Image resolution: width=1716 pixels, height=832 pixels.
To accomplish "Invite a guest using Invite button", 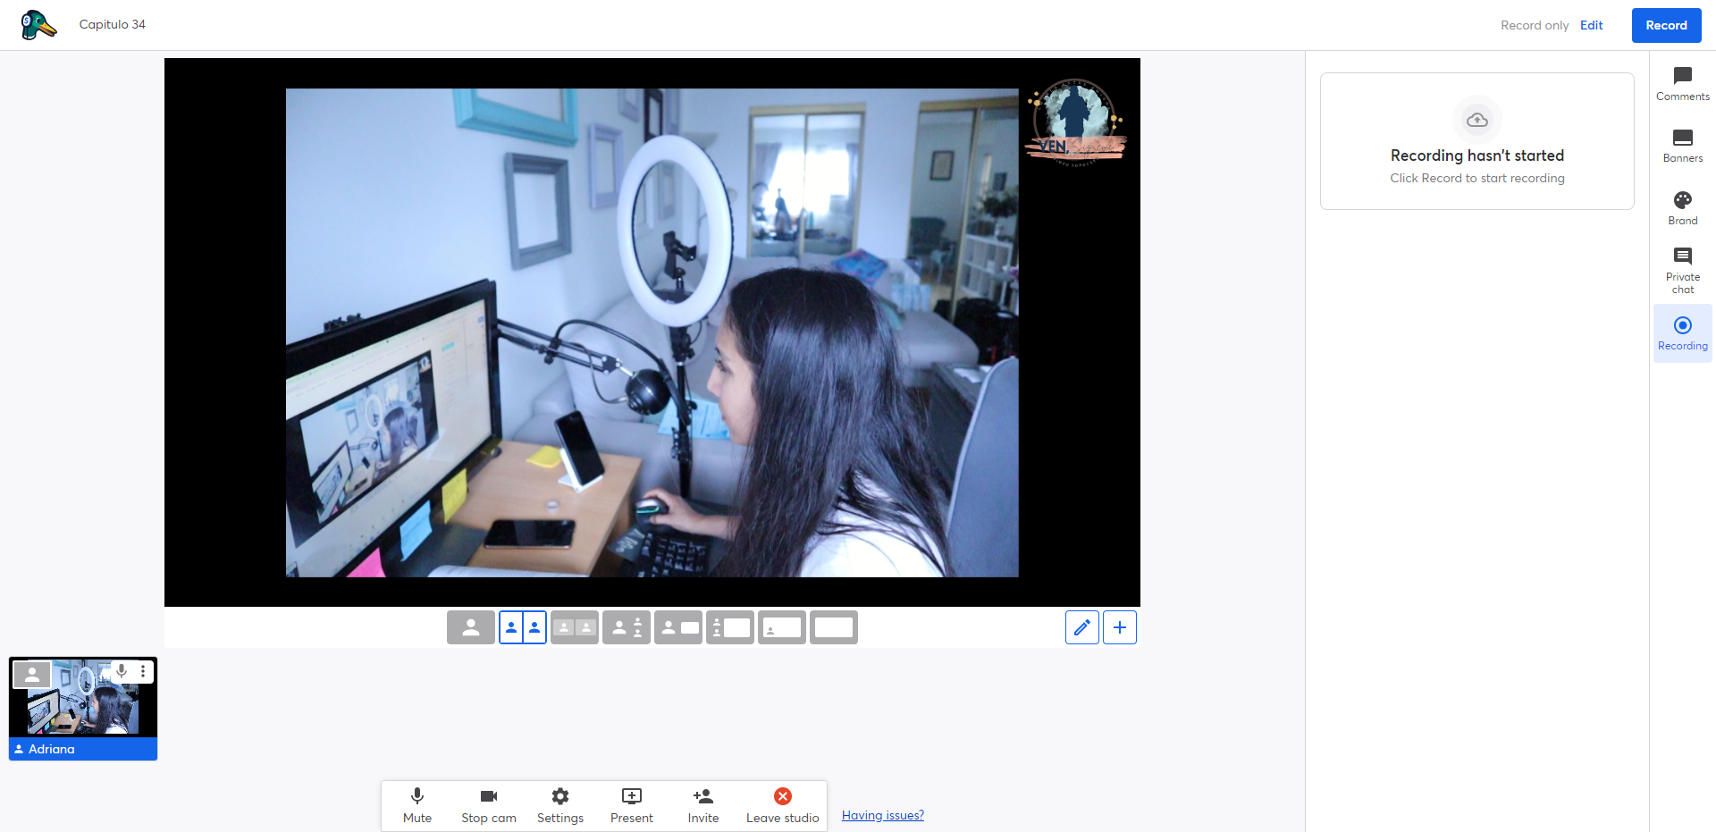I will click(703, 805).
